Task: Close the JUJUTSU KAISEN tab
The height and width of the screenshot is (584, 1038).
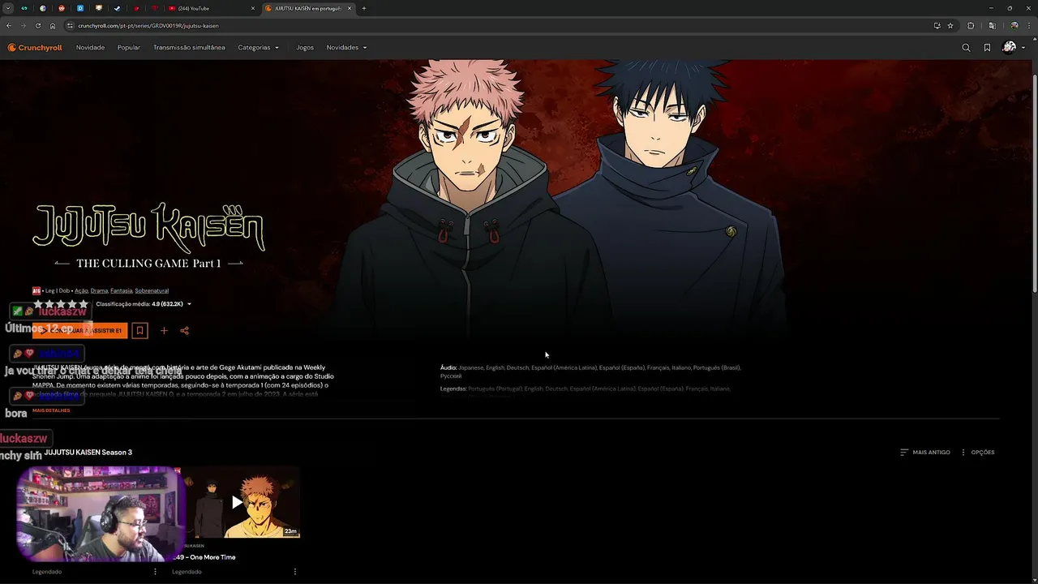Action: tap(350, 8)
